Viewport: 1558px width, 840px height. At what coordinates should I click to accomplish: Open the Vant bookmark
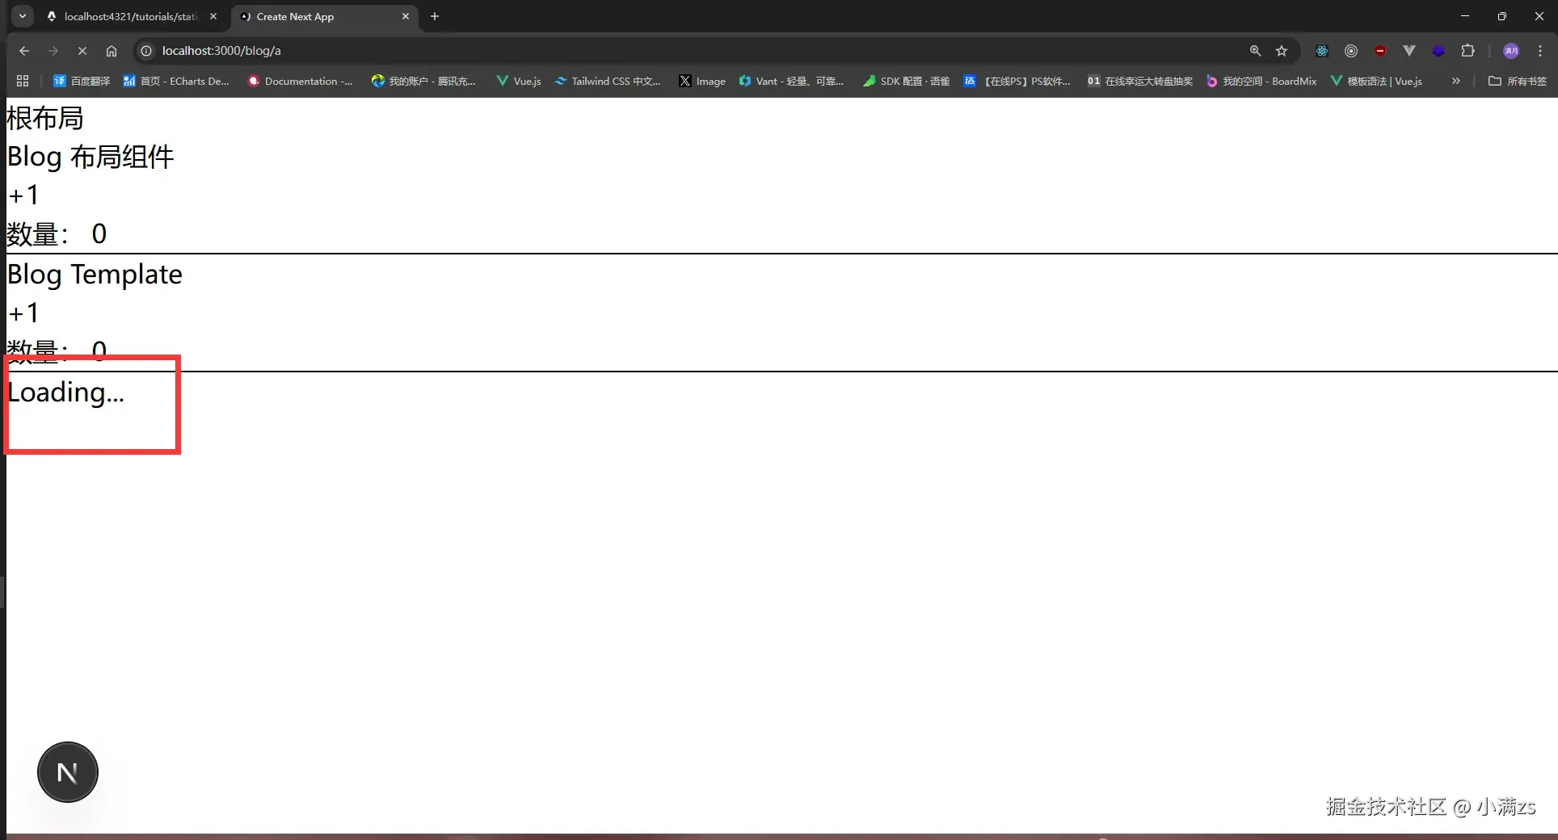(791, 81)
